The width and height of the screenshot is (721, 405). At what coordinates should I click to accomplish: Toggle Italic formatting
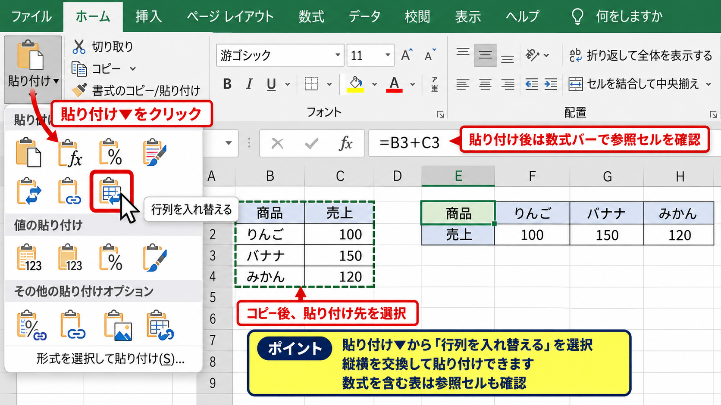pyautogui.click(x=249, y=84)
